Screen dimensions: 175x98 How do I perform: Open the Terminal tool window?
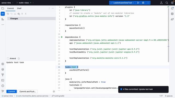(3, 80)
